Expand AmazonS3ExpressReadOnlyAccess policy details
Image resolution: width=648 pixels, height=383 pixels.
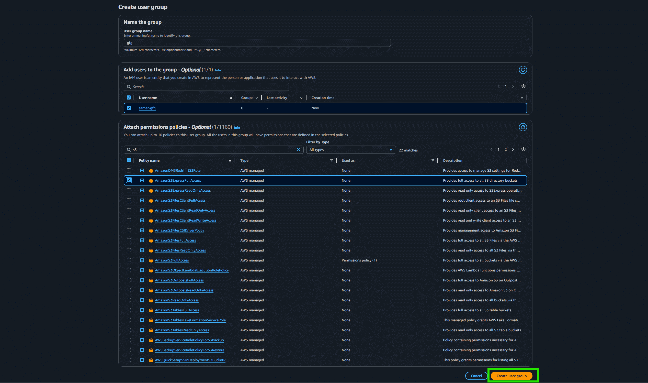click(142, 190)
